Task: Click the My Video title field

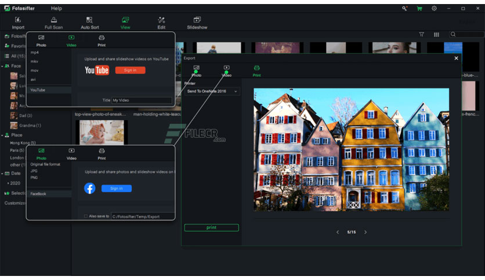Action: tap(142, 100)
